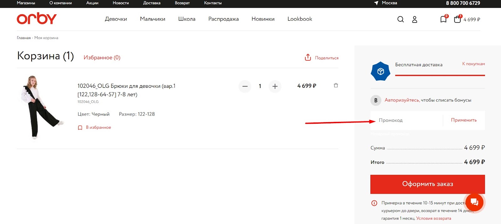Click the quantity value 1
Viewport: 501px width, 224px height.
point(260,86)
